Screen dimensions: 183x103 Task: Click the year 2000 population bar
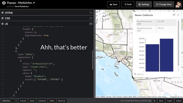click(x=152, y=58)
